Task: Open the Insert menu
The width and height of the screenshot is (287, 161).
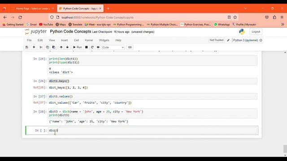Action: tap(64, 40)
